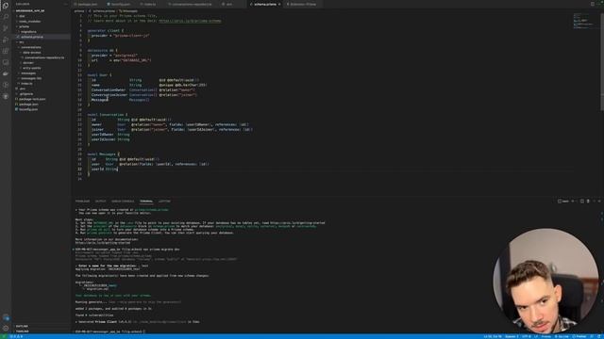604x339 pixels.
Task: Open the Source Control view
Action: tap(6, 28)
